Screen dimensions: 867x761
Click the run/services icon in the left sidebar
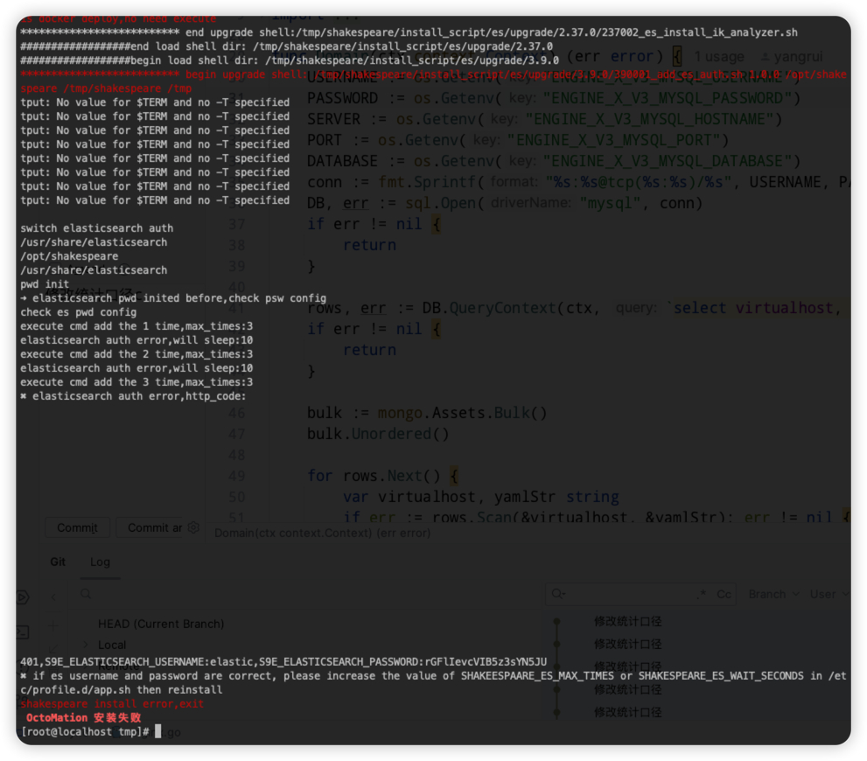[x=22, y=597]
